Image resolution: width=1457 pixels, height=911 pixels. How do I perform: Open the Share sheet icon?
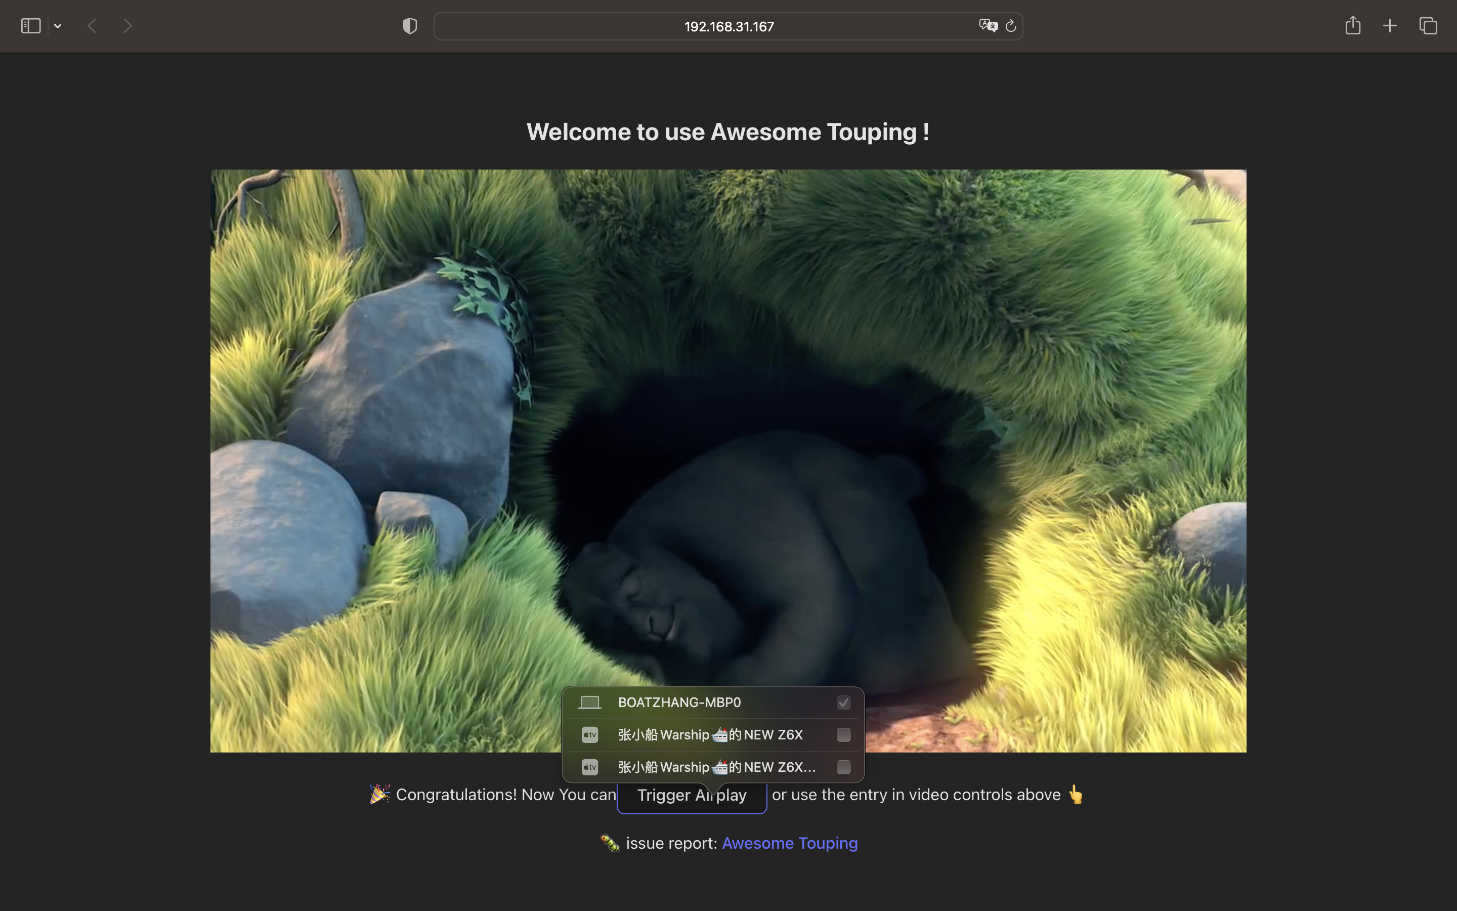point(1353,26)
